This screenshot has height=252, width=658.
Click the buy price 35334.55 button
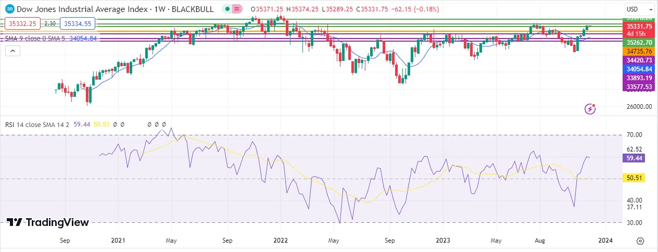coord(77,23)
